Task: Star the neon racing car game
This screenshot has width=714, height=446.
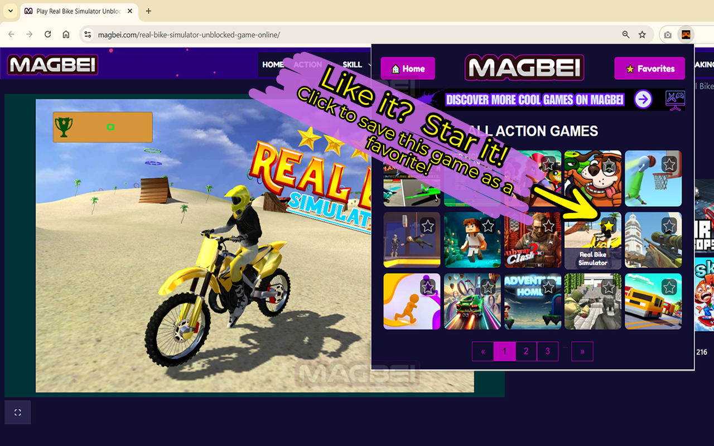Action: point(488,287)
